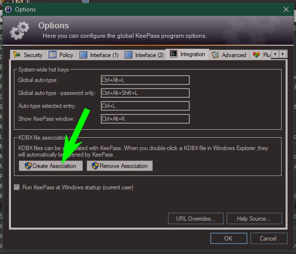Select the Integration tab
Viewport: 296px width, 254px height.
click(187, 54)
